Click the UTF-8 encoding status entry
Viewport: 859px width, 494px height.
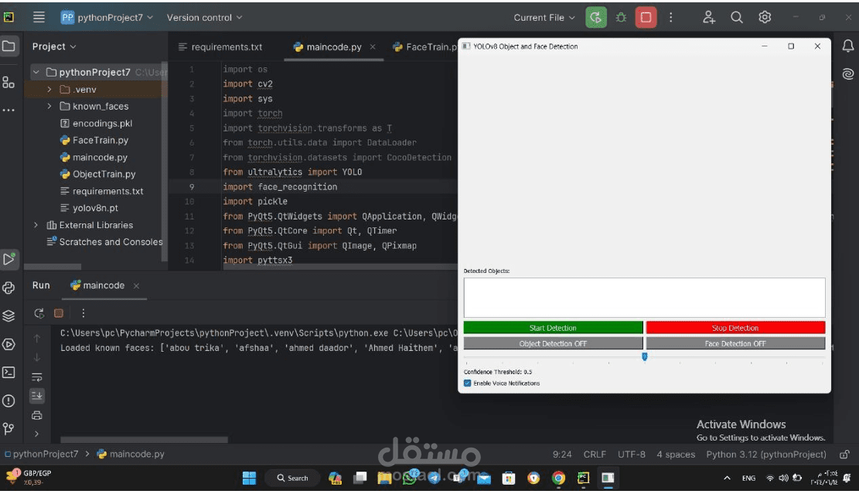631,454
